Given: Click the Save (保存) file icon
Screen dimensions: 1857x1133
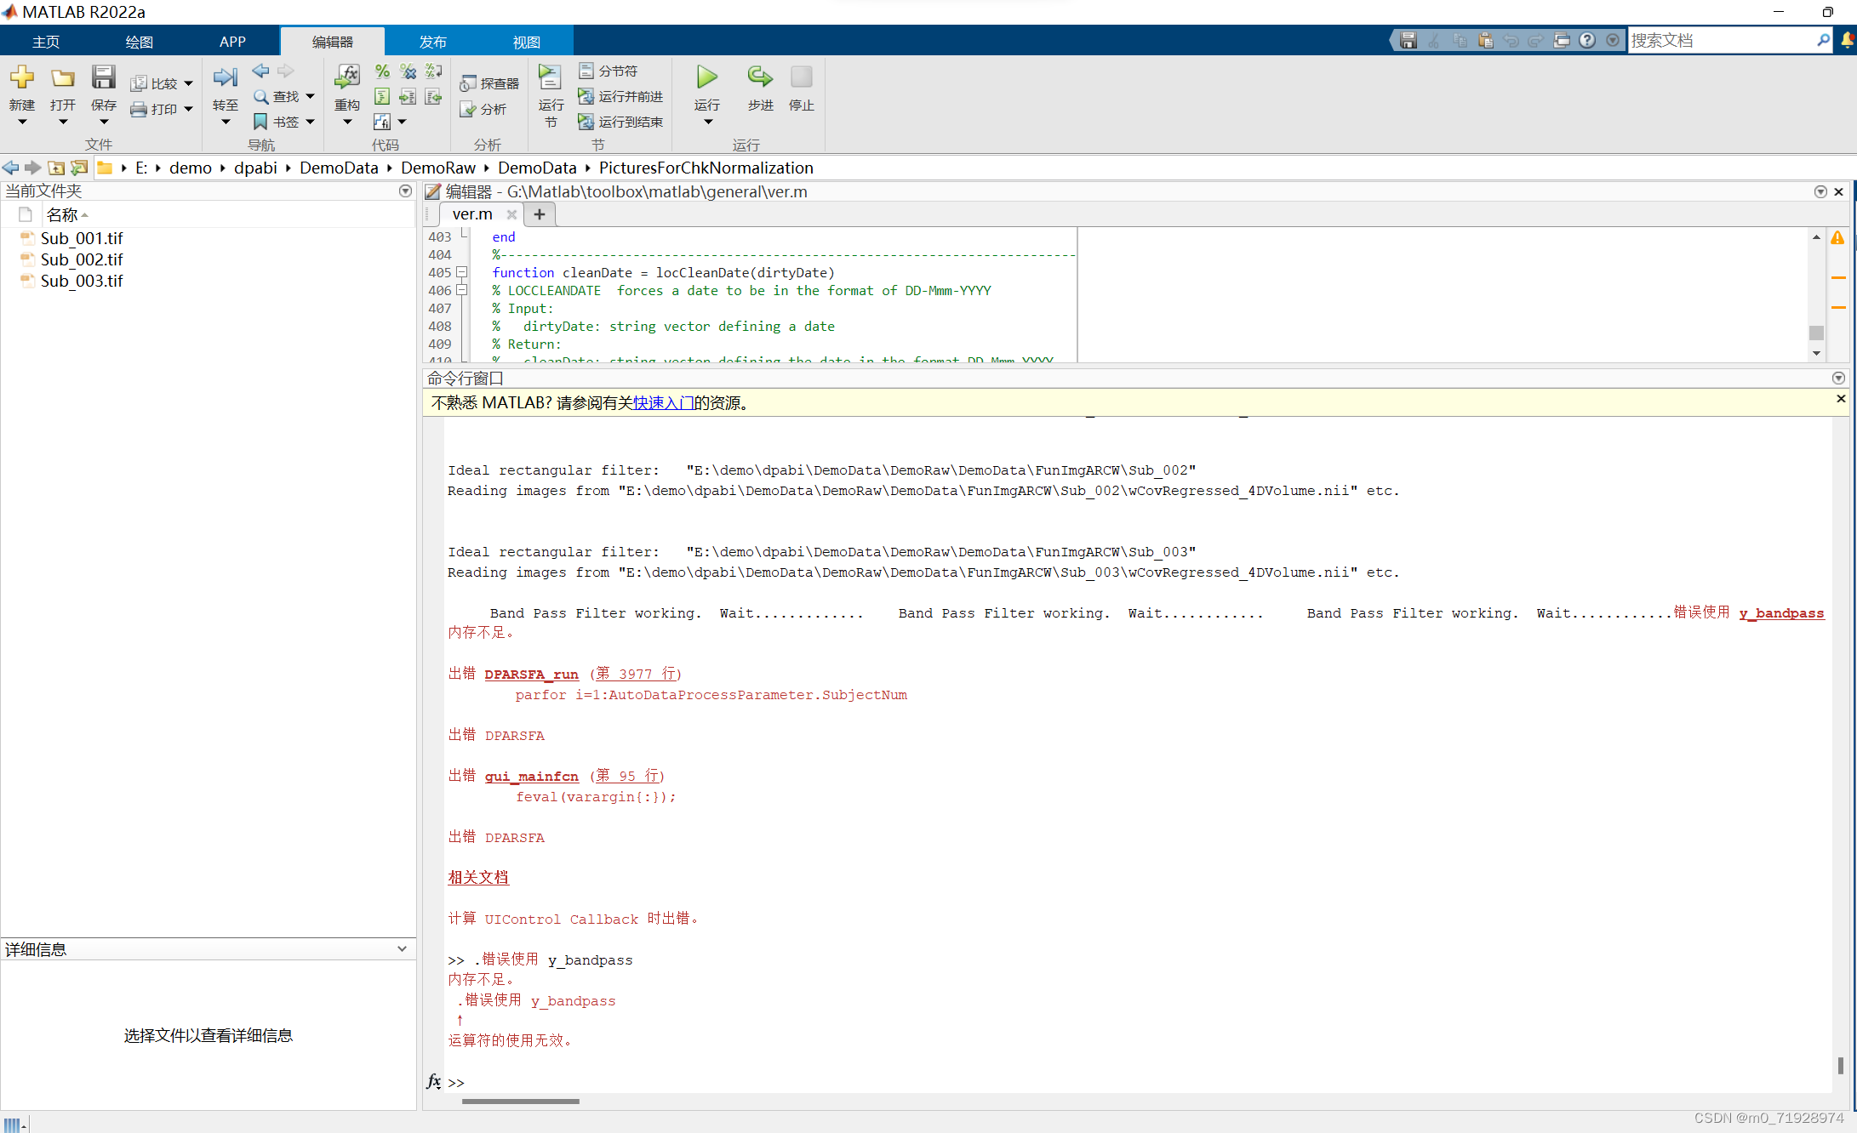Looking at the screenshot, I should [x=104, y=78].
